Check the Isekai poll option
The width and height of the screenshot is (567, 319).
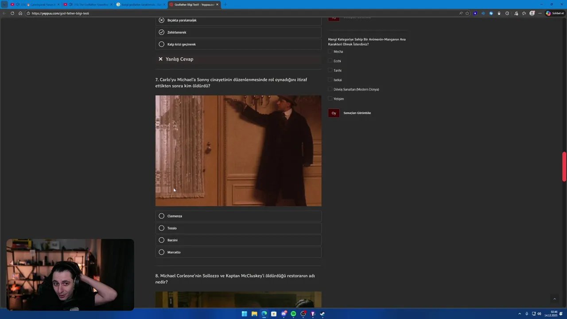point(330,80)
